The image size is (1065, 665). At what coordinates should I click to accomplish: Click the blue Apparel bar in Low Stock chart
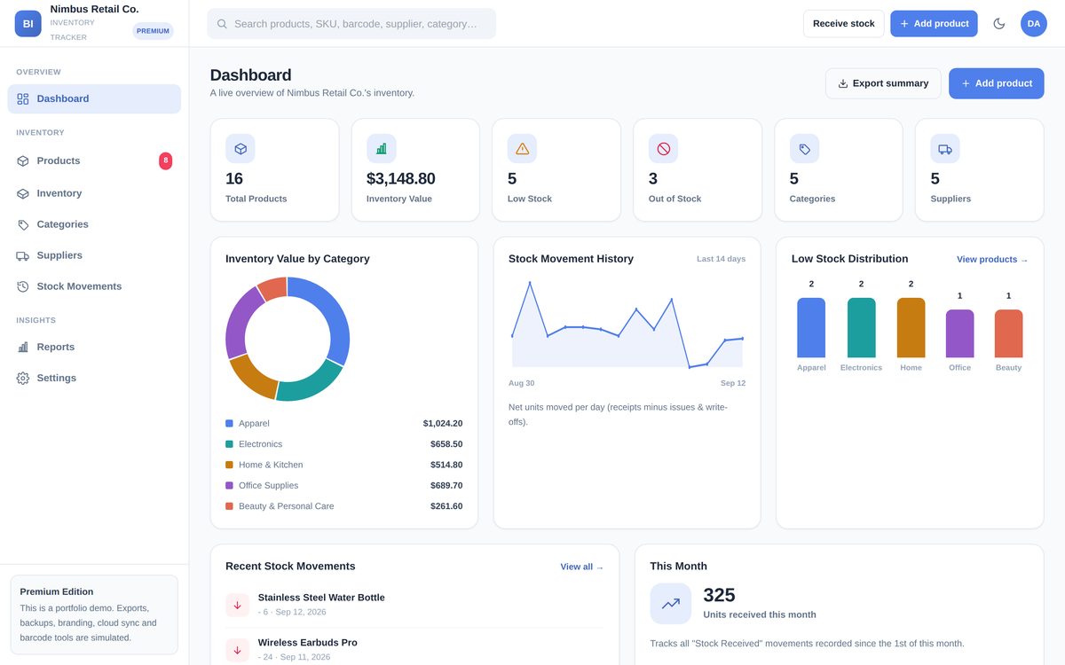[x=811, y=328]
